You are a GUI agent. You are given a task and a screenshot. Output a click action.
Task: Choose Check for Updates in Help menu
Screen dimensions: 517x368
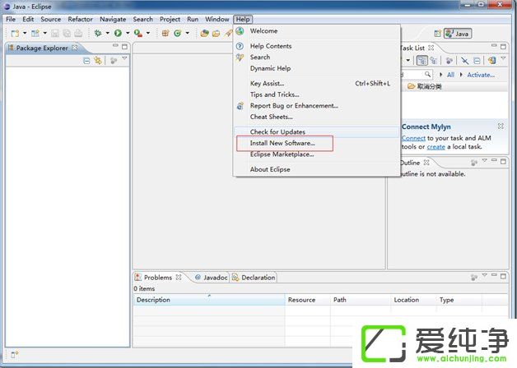pos(277,131)
